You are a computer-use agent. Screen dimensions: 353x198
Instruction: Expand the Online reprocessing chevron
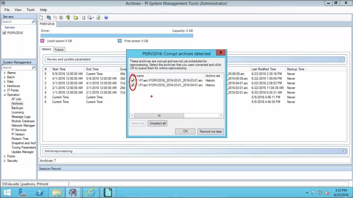coord(343,151)
